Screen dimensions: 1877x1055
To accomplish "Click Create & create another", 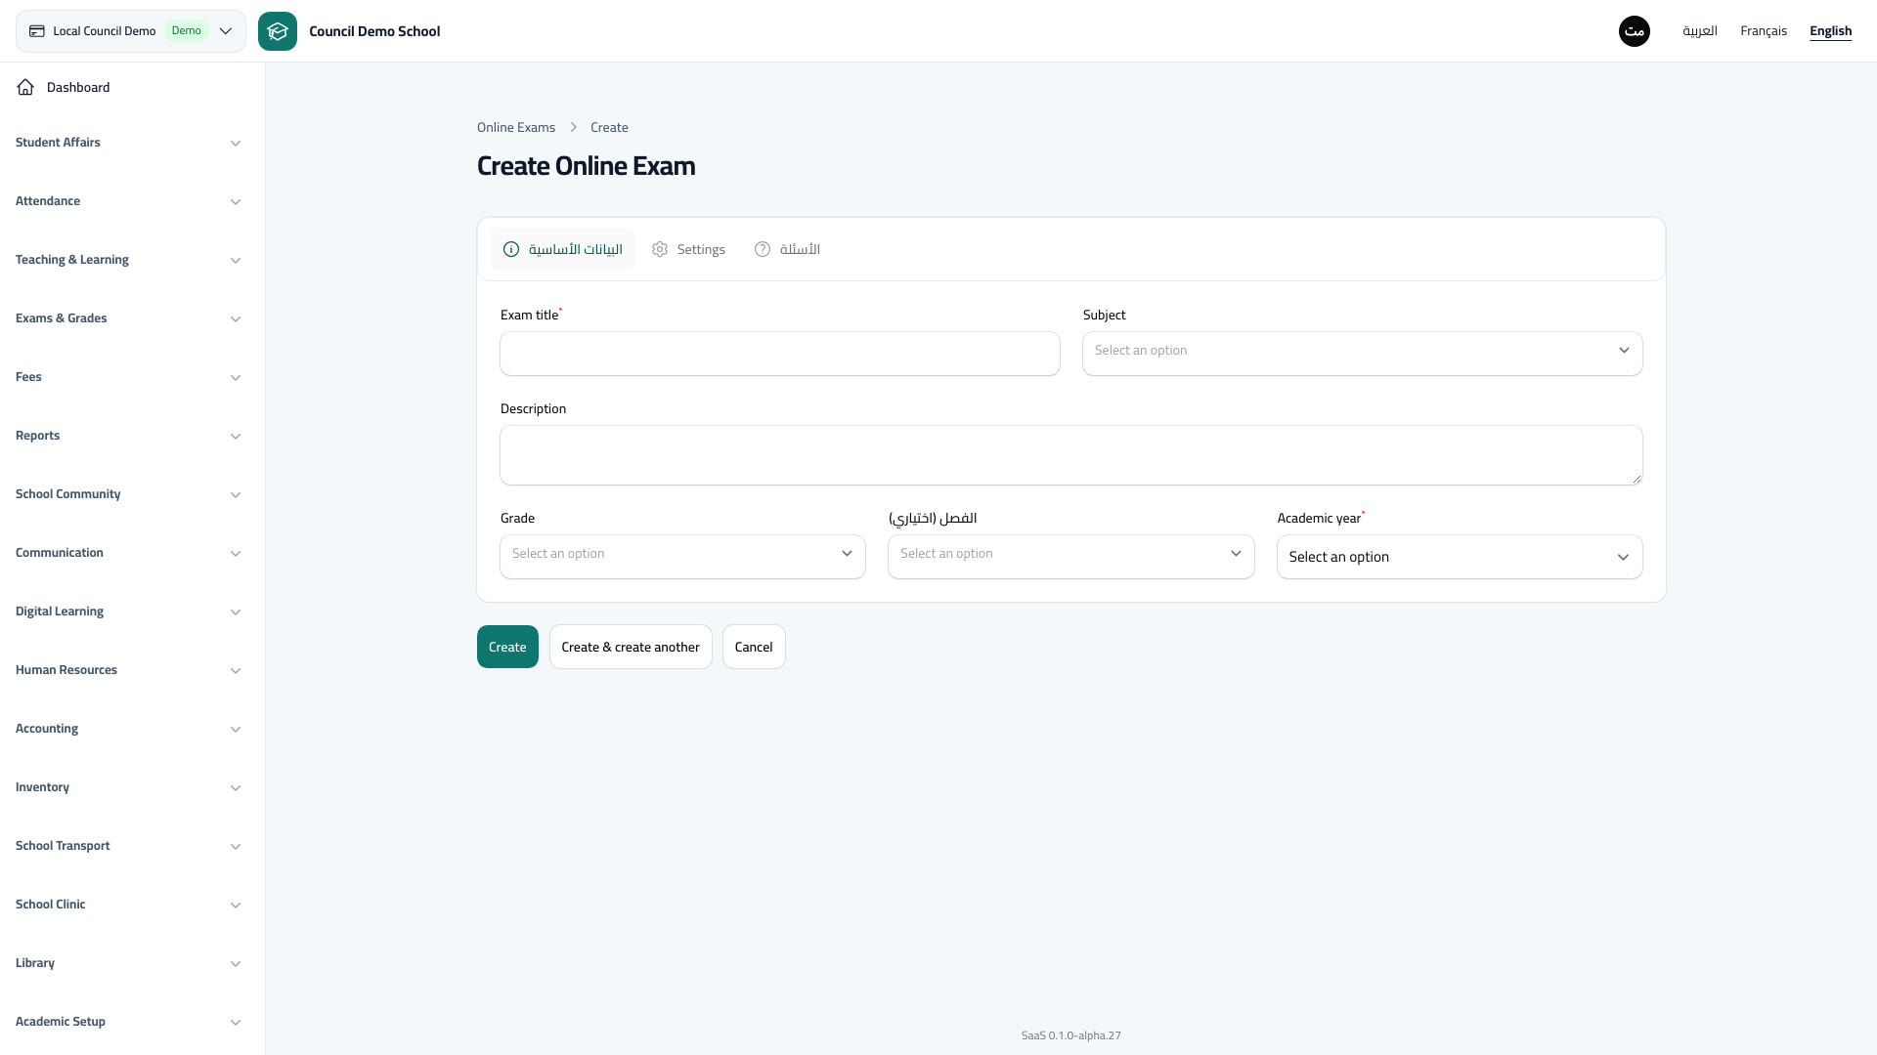I will [x=631, y=647].
